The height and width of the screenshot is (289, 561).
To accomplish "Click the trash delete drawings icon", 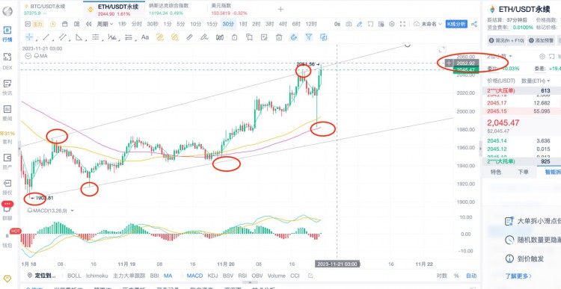I will [x=279, y=37].
